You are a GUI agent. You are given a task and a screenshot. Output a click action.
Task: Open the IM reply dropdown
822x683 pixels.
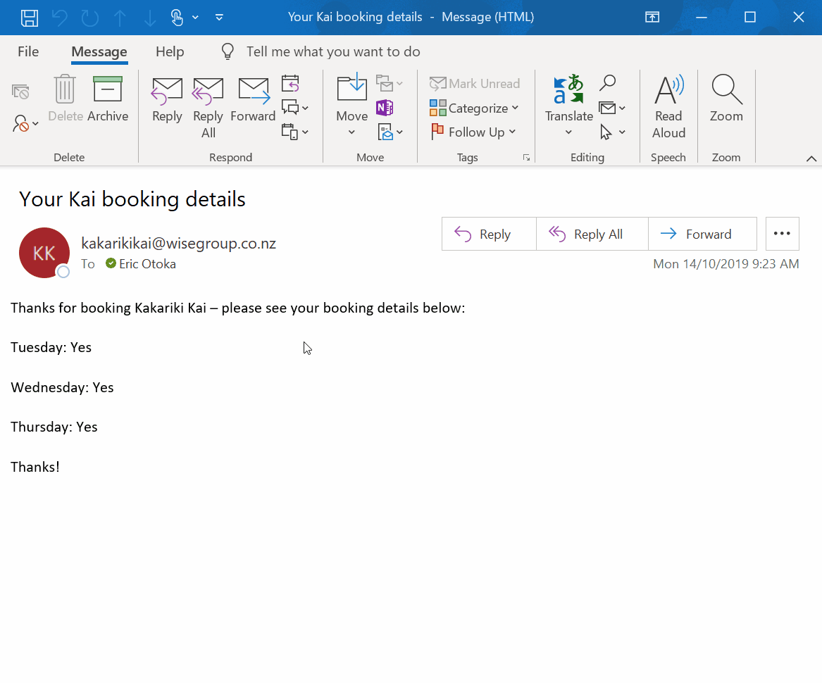[294, 108]
